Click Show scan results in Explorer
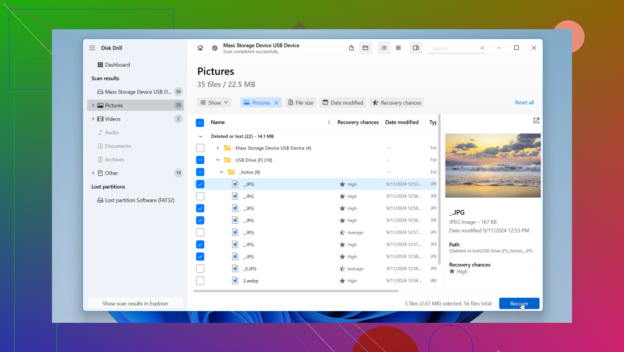This screenshot has height=352, width=624. [x=135, y=304]
